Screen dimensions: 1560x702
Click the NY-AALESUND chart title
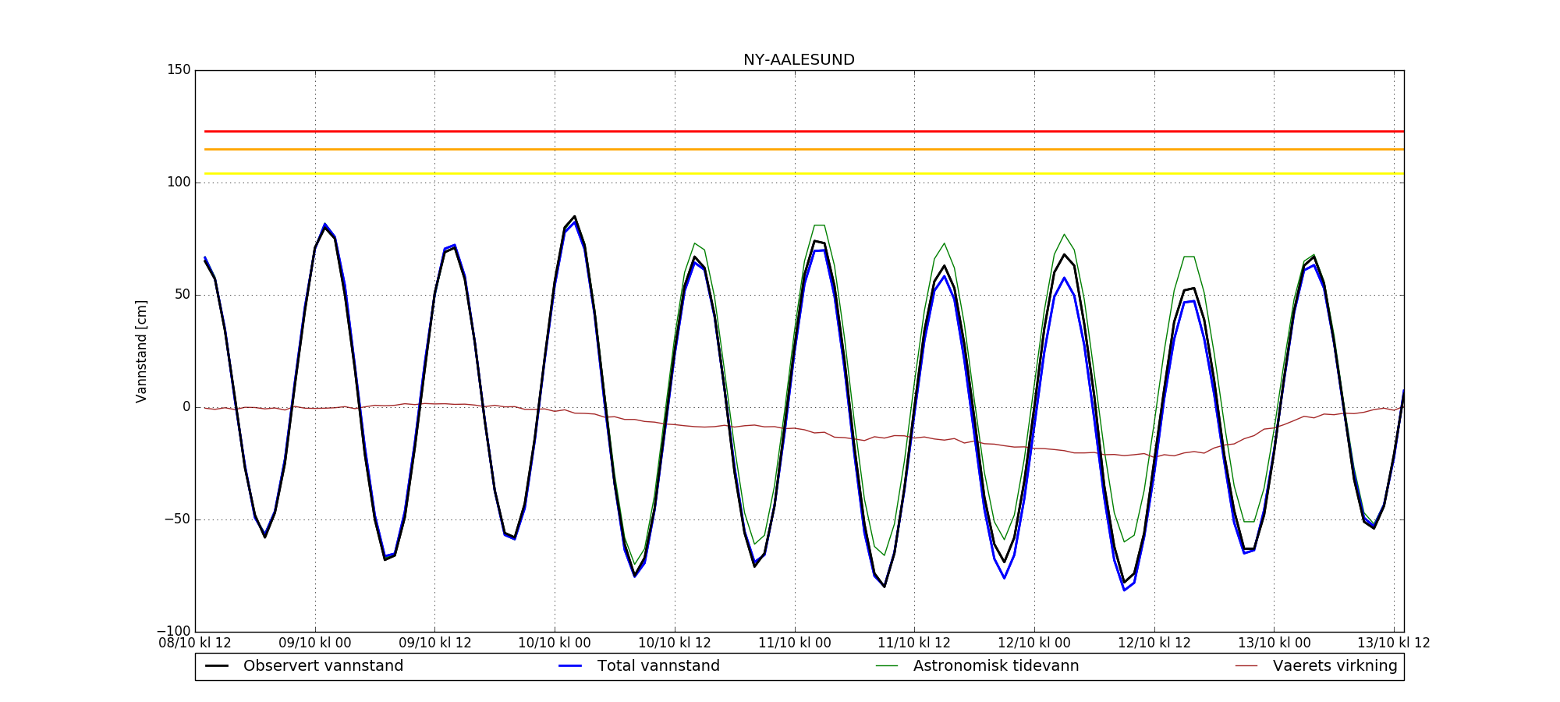coord(799,60)
